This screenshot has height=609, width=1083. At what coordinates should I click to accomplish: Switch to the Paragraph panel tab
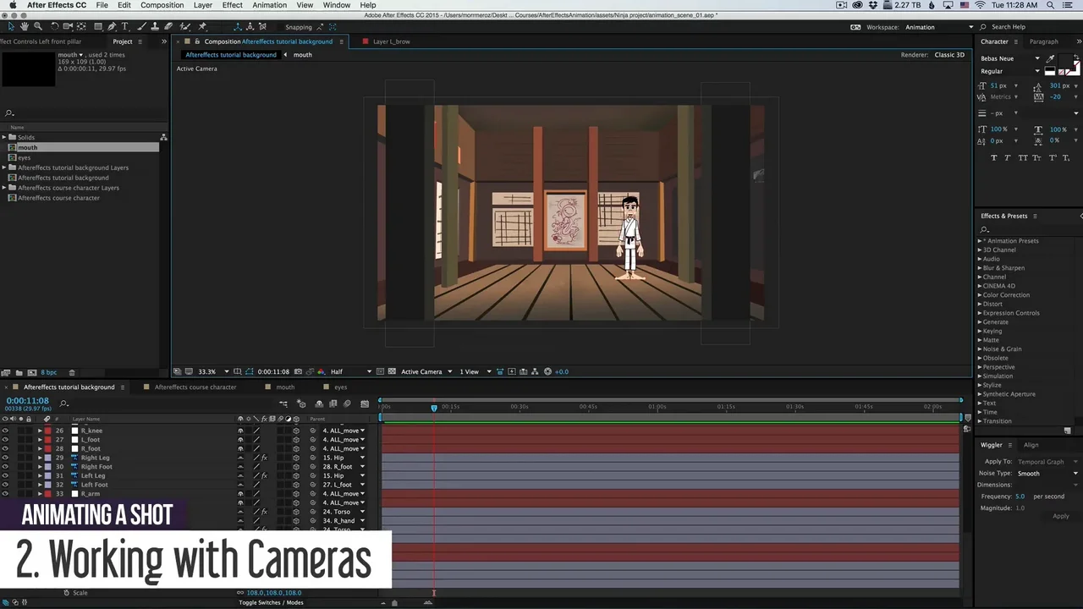1043,41
